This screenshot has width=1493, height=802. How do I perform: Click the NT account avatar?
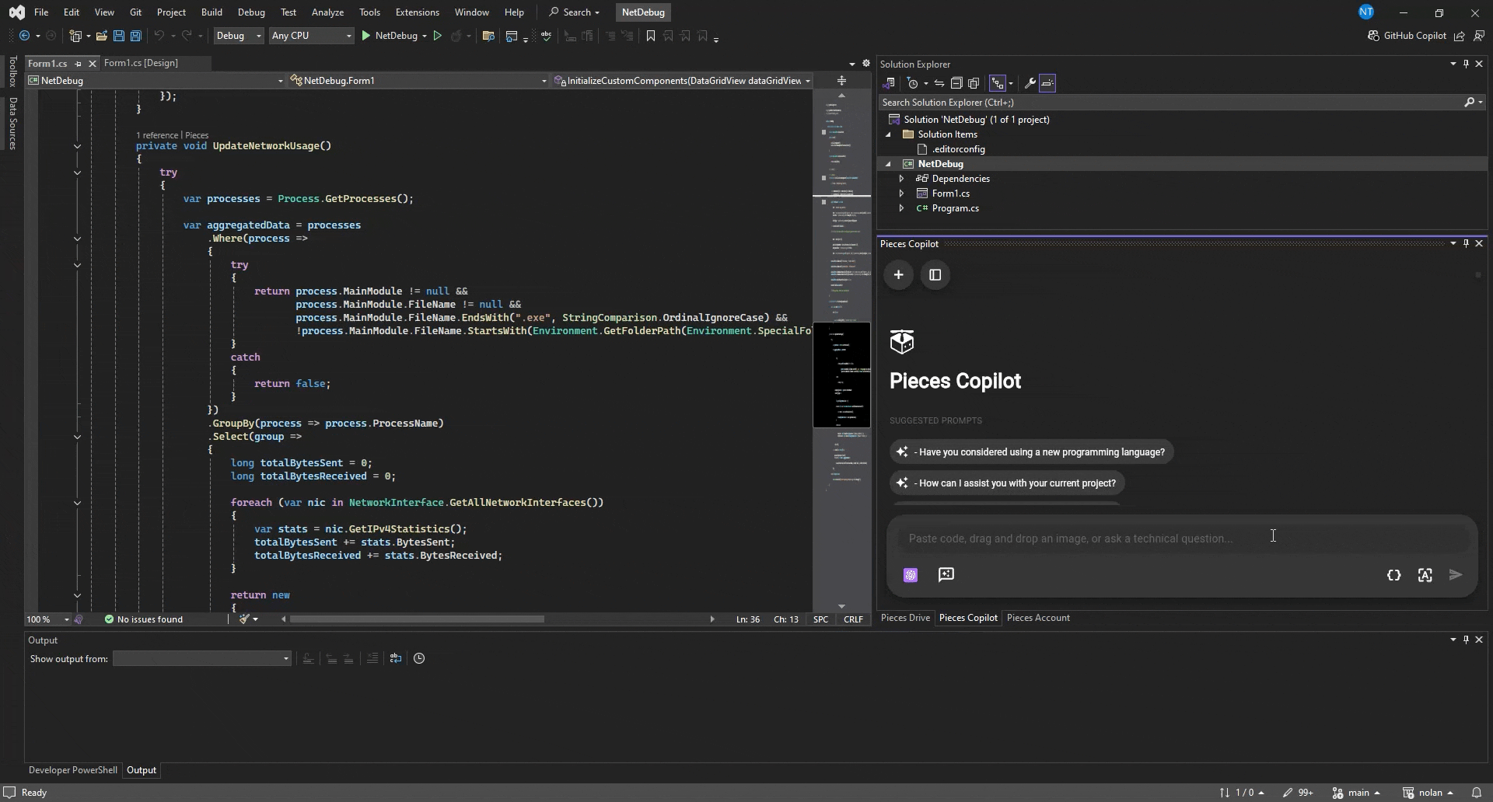tap(1366, 12)
